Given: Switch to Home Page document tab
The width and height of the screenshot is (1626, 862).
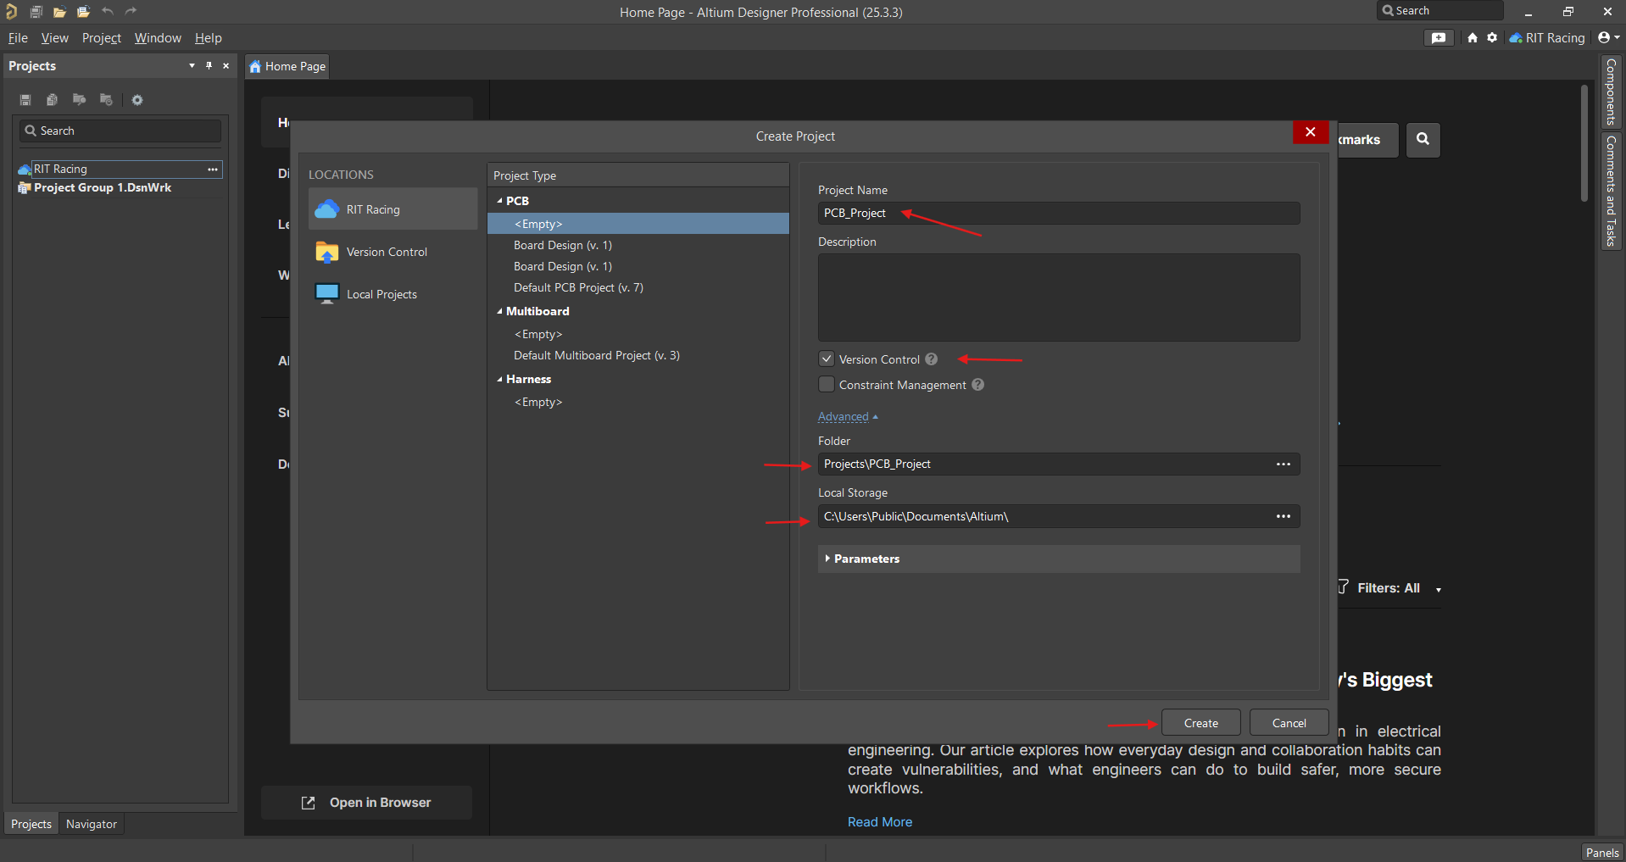Looking at the screenshot, I should tap(287, 66).
